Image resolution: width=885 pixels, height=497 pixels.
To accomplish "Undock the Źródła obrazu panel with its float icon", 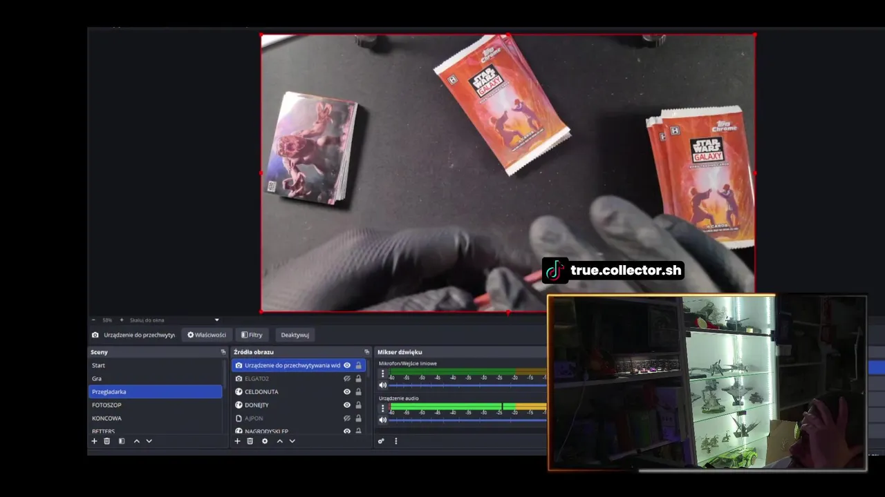I will click(367, 352).
